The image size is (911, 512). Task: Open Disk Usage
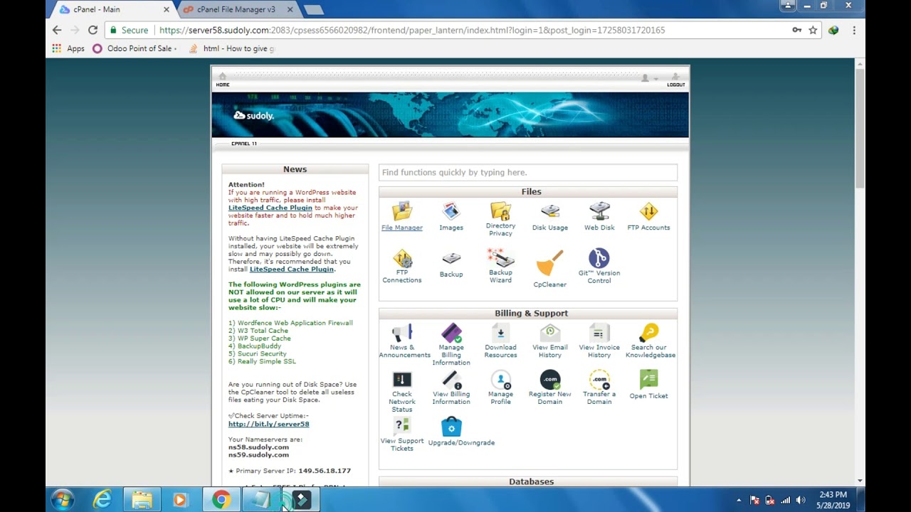coord(550,212)
